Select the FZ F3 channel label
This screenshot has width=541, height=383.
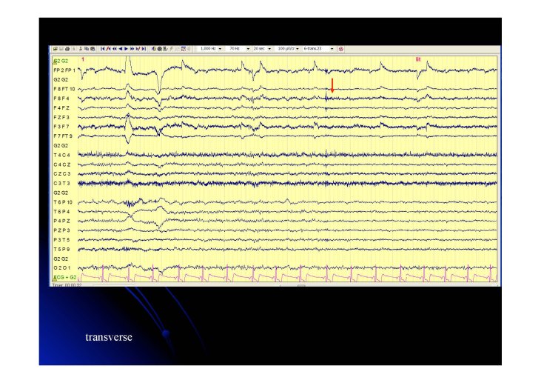click(x=61, y=118)
